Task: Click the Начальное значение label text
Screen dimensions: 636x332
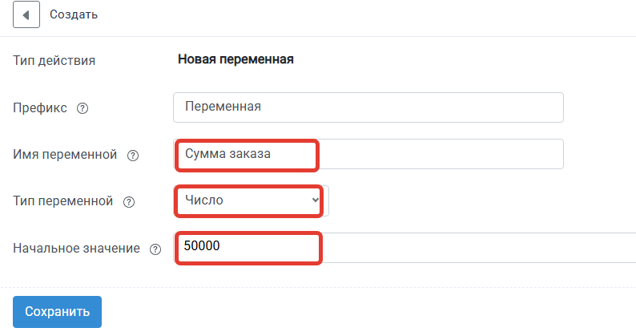Action: [77, 248]
